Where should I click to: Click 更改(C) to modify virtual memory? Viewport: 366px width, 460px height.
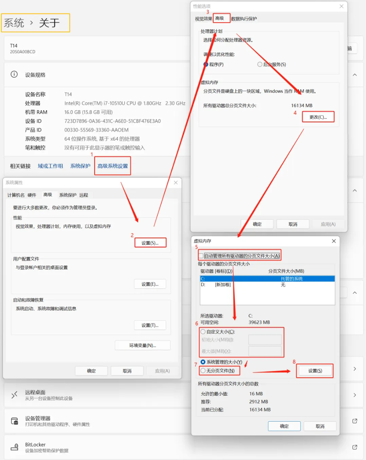[318, 117]
